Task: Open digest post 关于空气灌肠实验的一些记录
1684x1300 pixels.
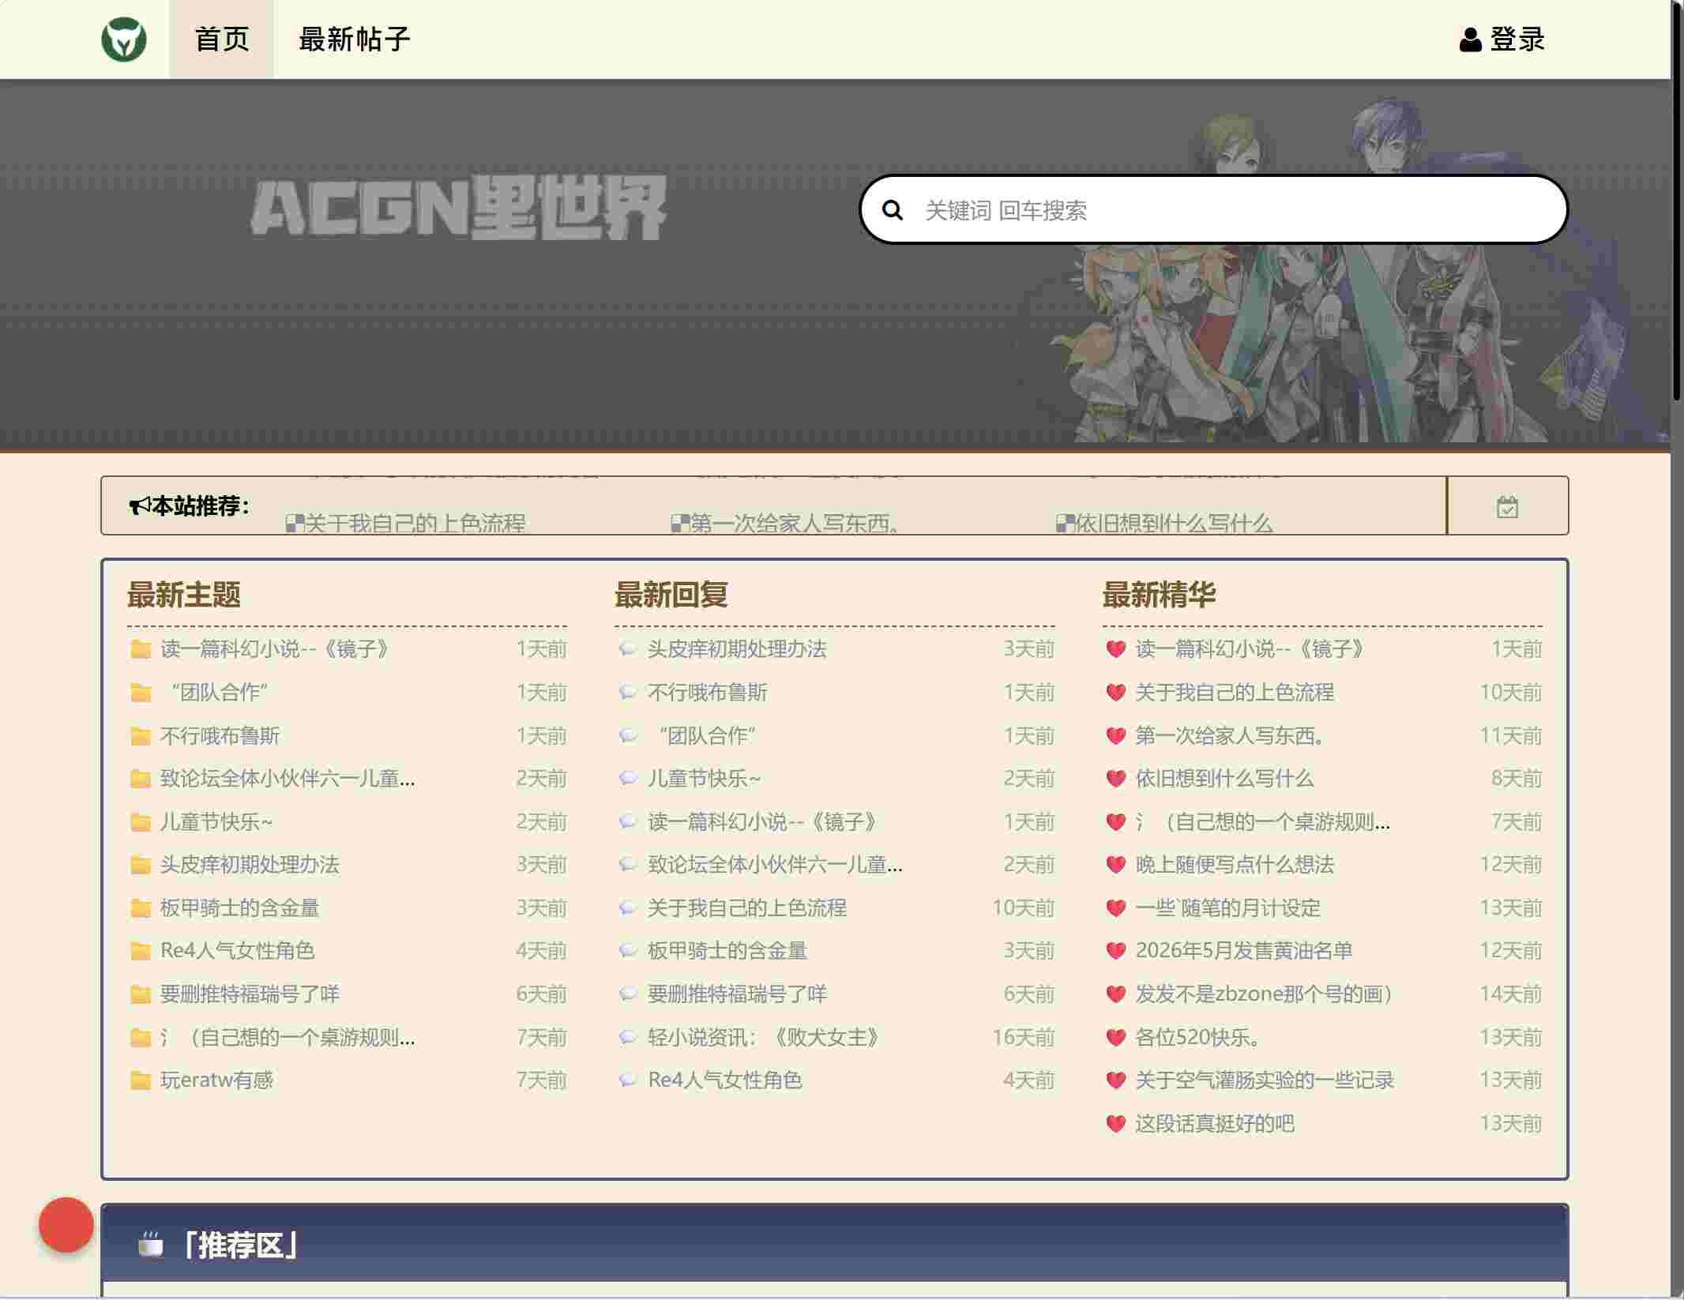Action: [1265, 1080]
